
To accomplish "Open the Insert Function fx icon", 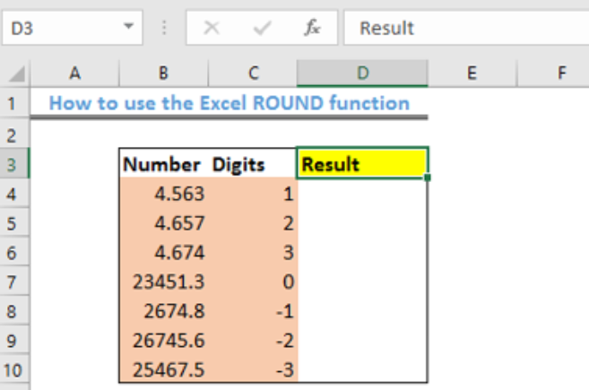I will pos(312,28).
